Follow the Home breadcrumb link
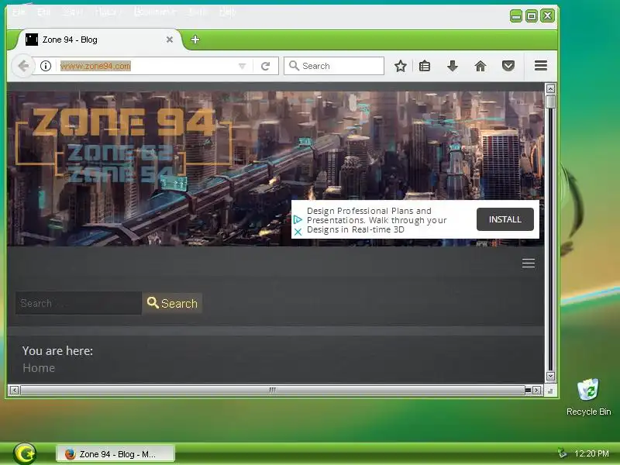620x465 pixels. tap(39, 368)
